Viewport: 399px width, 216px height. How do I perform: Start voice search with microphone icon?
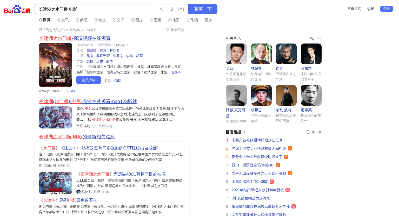(x=172, y=9)
